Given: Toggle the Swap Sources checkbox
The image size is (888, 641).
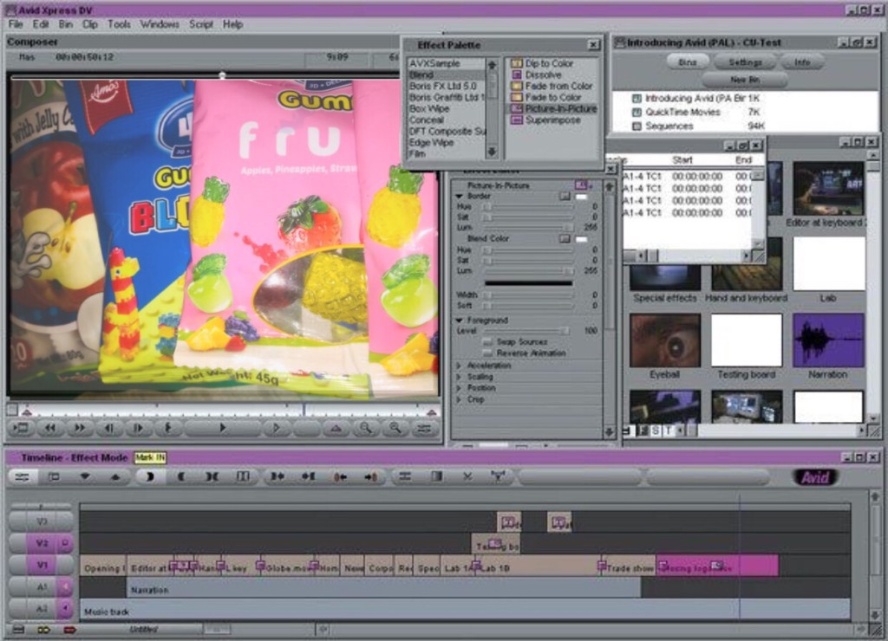Looking at the screenshot, I should coord(488,342).
